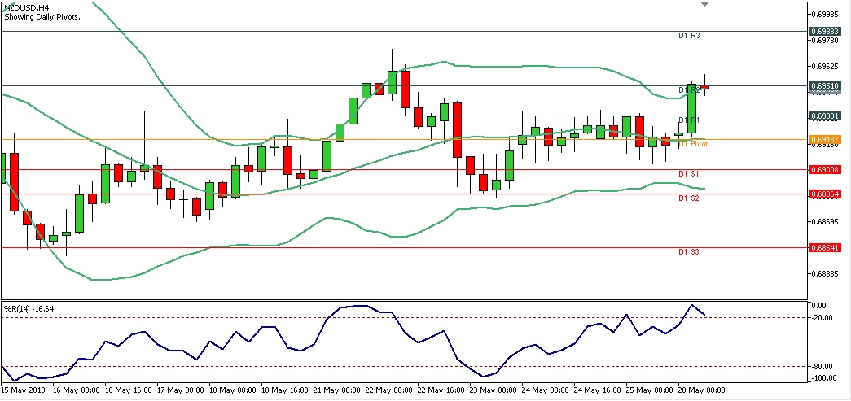Select the current price tag 0.69510

[x=826, y=85]
